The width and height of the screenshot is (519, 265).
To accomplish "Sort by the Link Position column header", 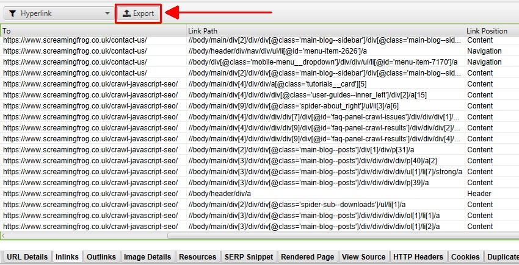I will pyautogui.click(x=492, y=30).
